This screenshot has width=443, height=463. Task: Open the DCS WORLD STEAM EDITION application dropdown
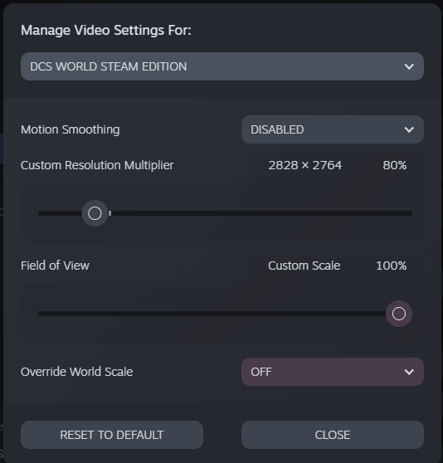(x=222, y=66)
